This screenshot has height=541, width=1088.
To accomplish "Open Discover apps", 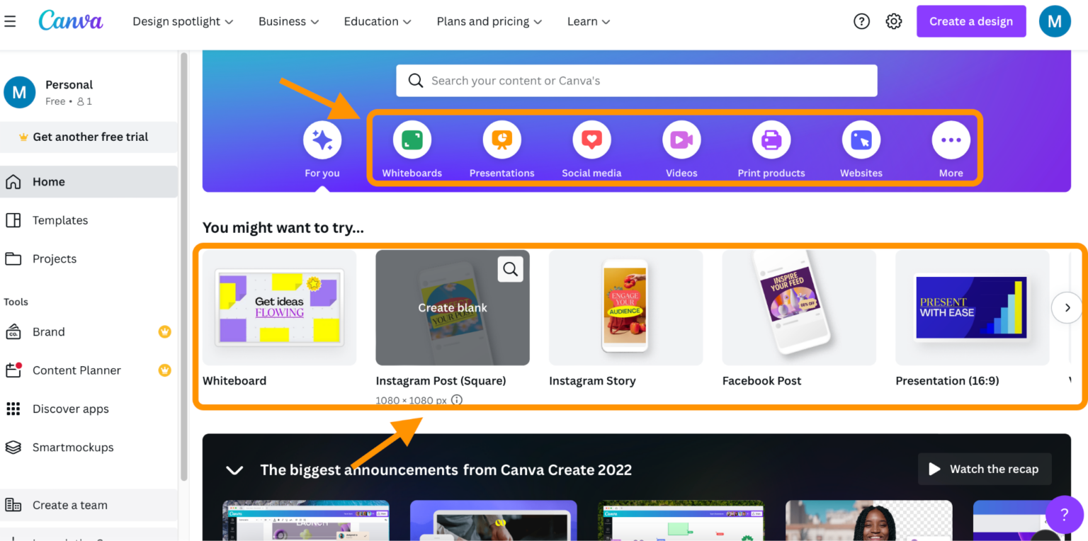I will point(70,409).
